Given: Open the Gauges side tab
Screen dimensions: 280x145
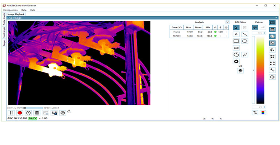Looking at the screenshot, I should [4, 43].
